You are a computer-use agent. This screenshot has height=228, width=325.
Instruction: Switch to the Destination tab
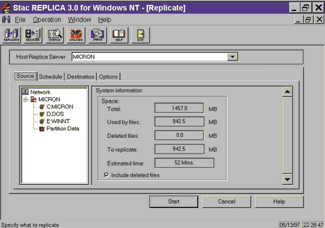point(80,77)
